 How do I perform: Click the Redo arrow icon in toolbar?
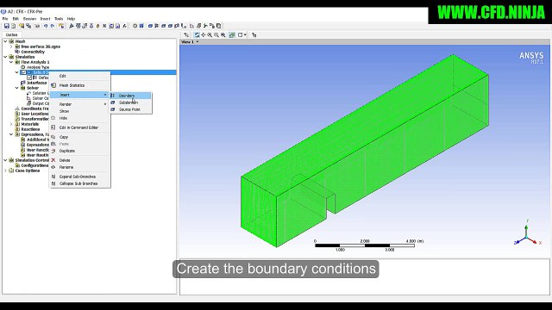pos(53,26)
